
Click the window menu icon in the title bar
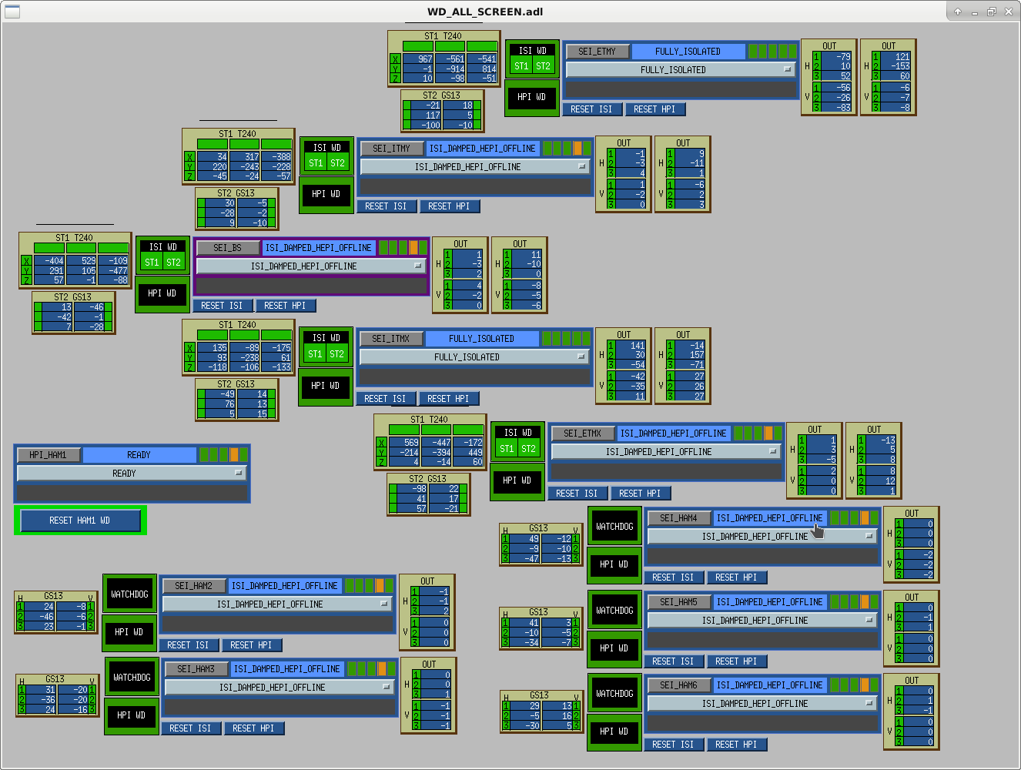click(x=12, y=12)
